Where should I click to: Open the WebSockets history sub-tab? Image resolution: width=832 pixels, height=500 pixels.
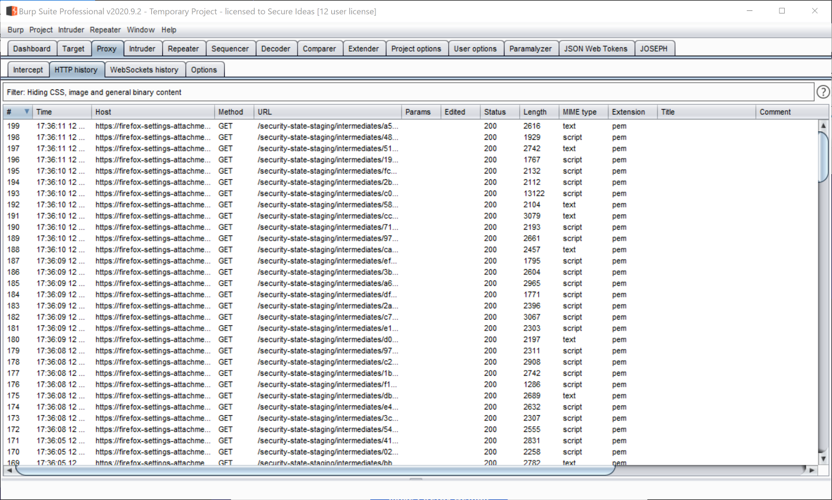point(144,70)
